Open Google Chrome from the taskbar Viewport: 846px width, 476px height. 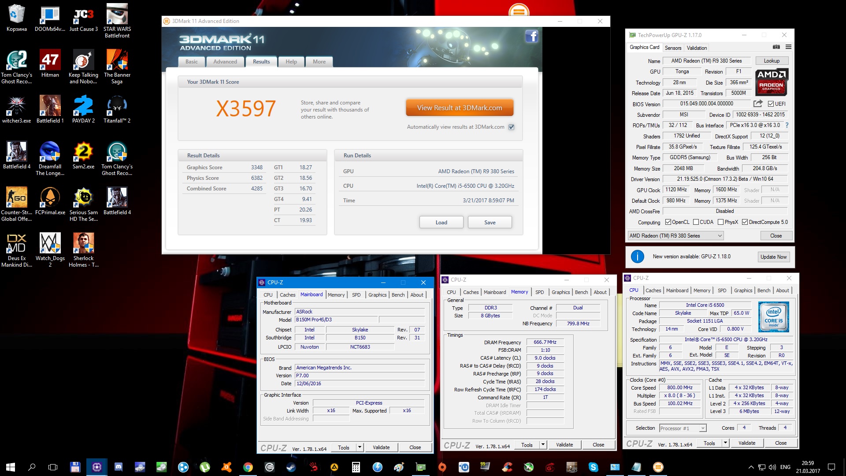pos(248,467)
